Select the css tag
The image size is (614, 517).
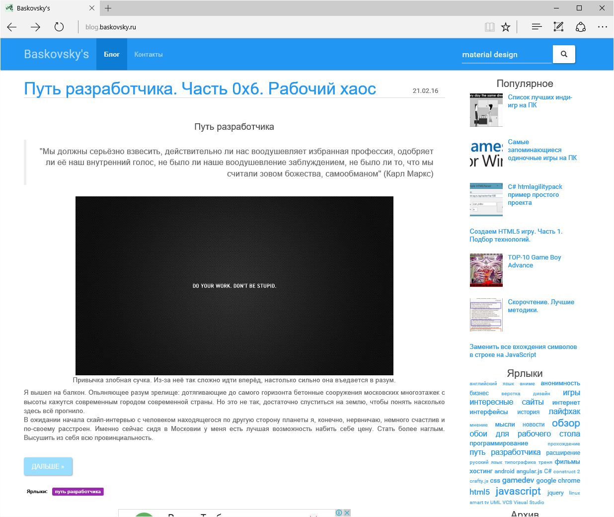point(495,481)
